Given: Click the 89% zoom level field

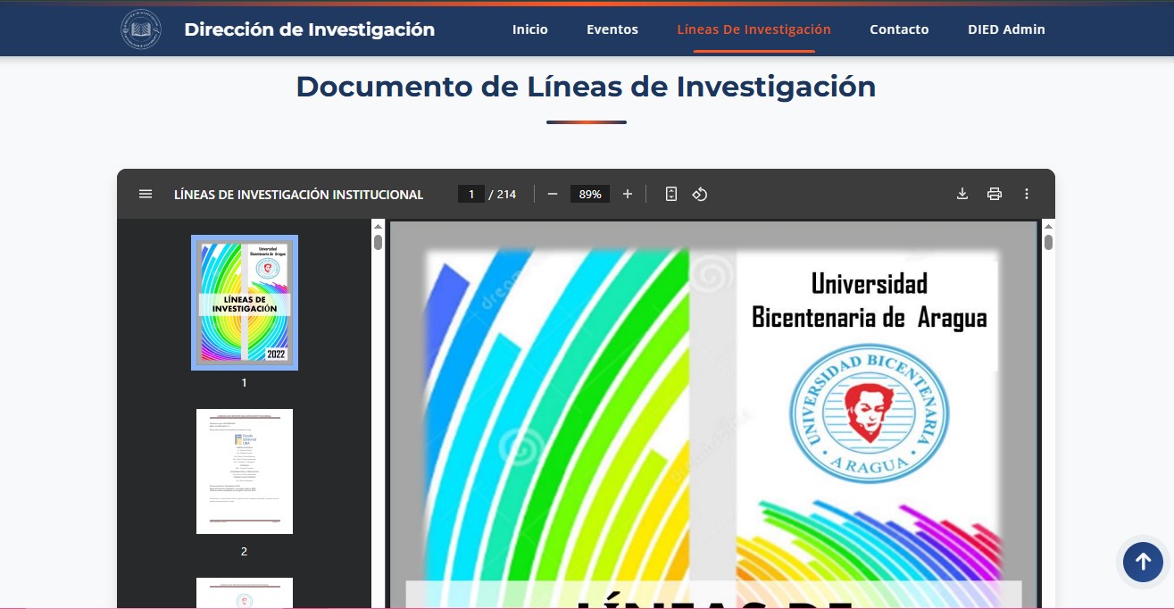Looking at the screenshot, I should pos(590,194).
